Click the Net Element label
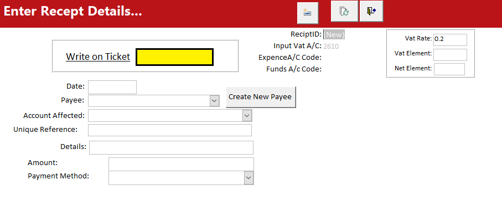502x200 pixels. [x=413, y=68]
